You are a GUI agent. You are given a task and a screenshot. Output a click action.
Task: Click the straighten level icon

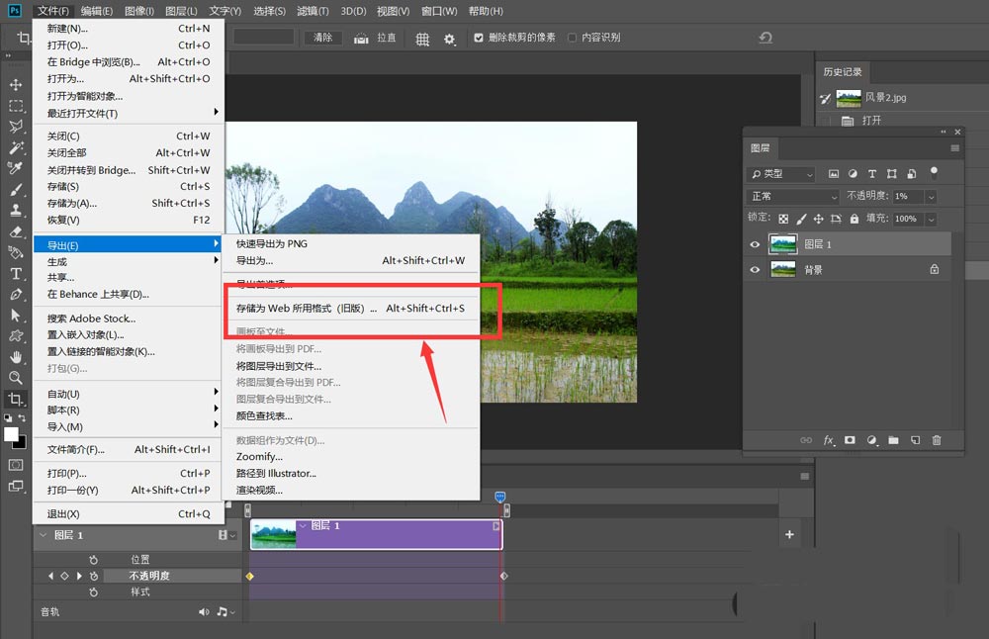point(361,39)
